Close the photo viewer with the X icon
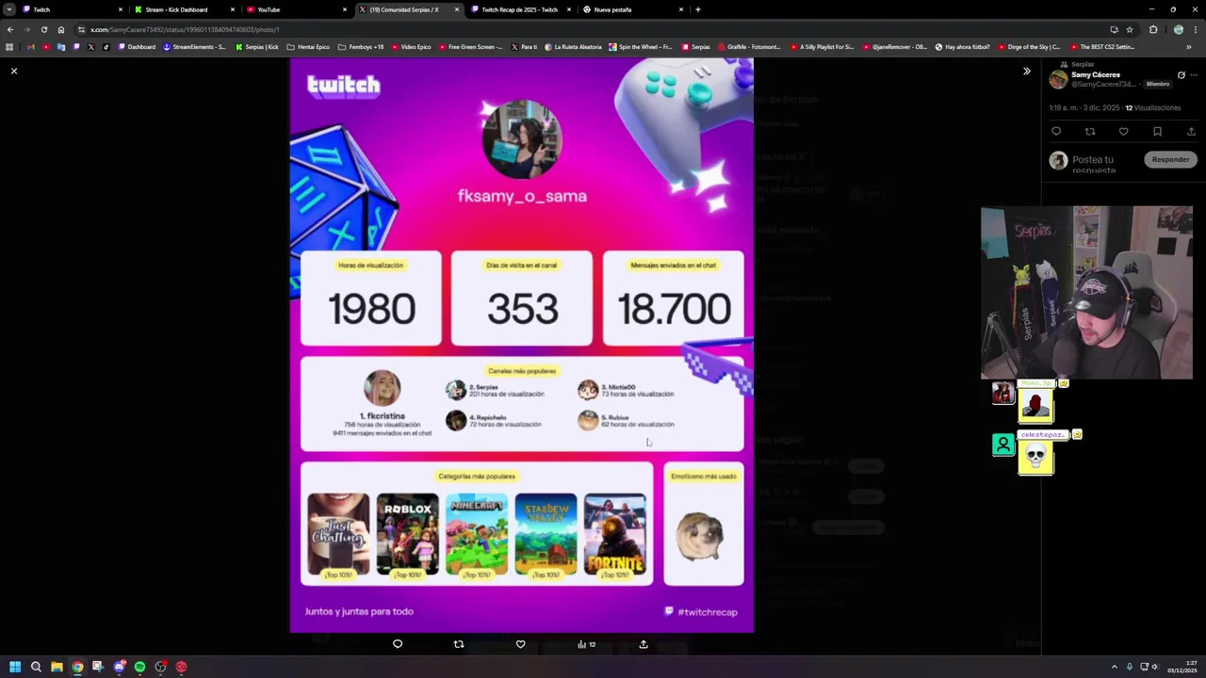Screen dimensions: 1206x678 [x=14, y=71]
